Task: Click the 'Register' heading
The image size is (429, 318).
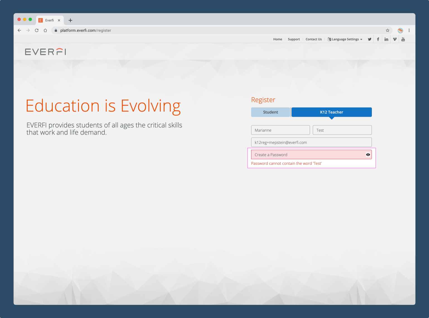Action: 263,100
